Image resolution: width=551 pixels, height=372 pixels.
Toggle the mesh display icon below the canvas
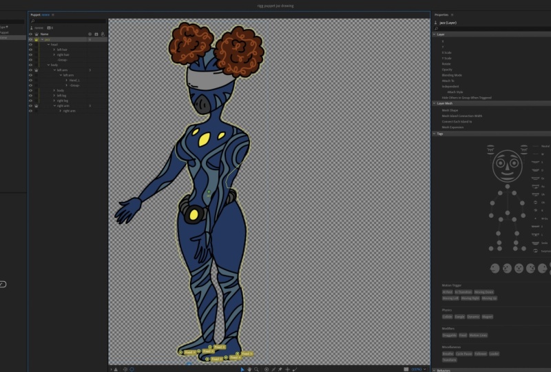[x=125, y=369]
